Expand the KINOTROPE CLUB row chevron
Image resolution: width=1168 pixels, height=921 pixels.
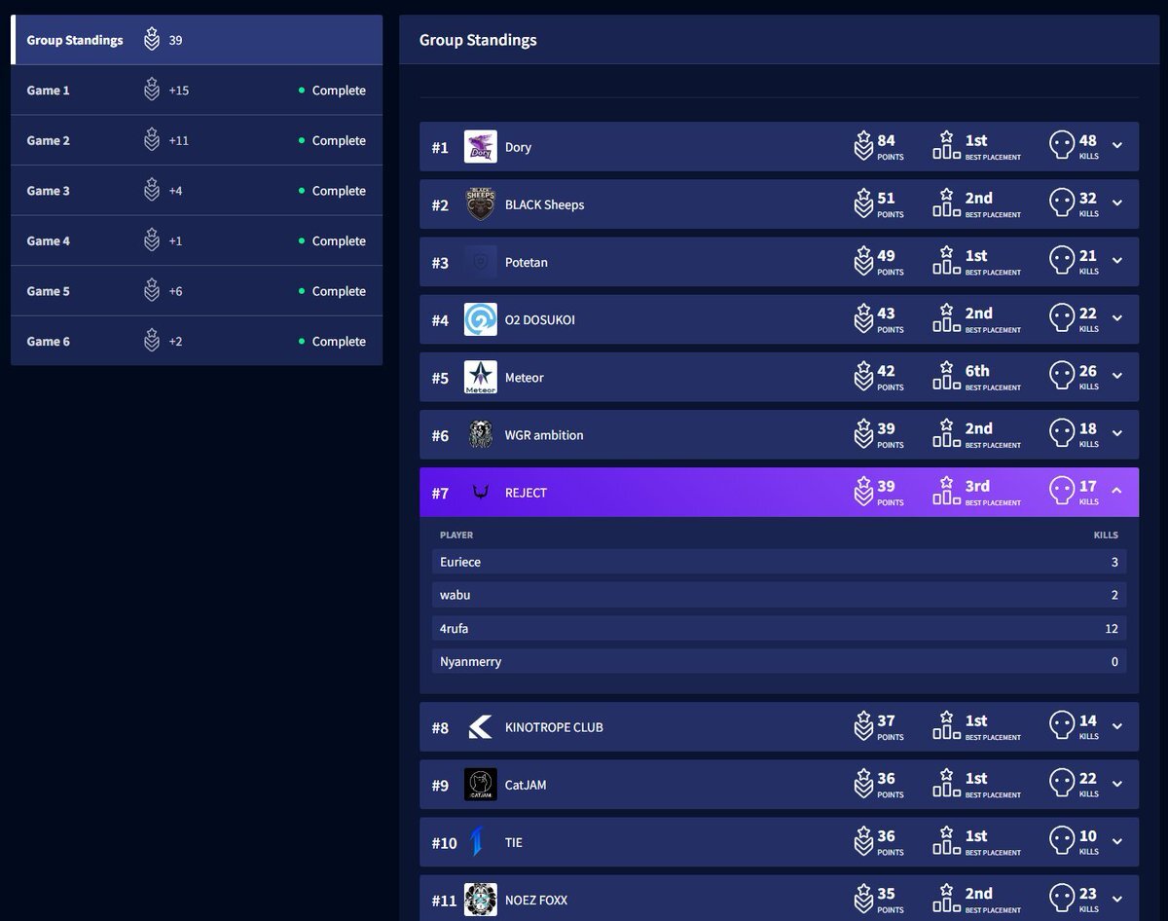tap(1117, 725)
